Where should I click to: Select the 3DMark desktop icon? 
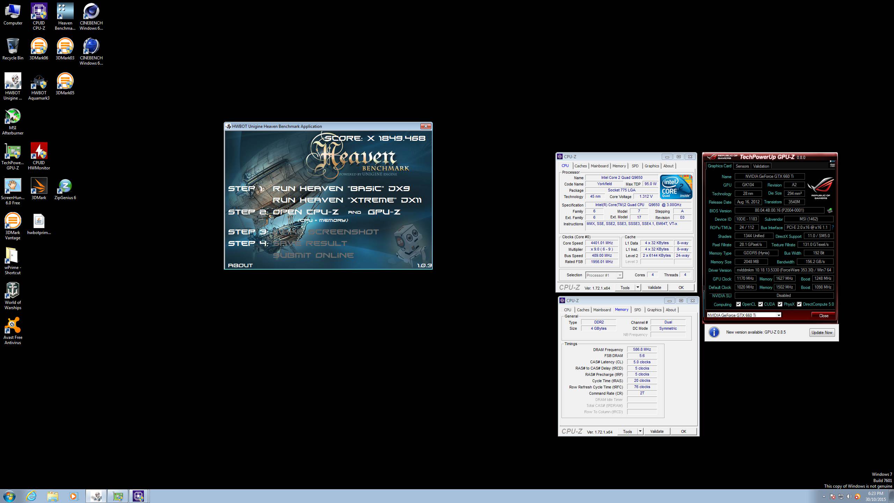(x=39, y=189)
